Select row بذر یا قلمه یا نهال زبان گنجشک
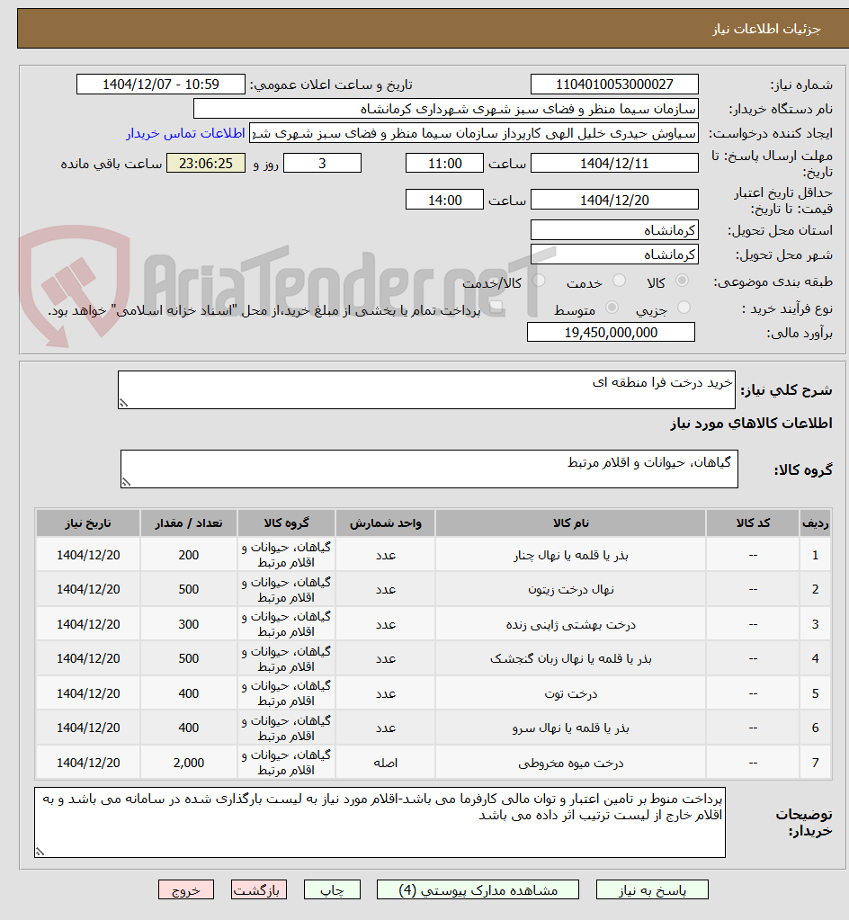Viewport: 849px width, 920px height. coord(433,658)
